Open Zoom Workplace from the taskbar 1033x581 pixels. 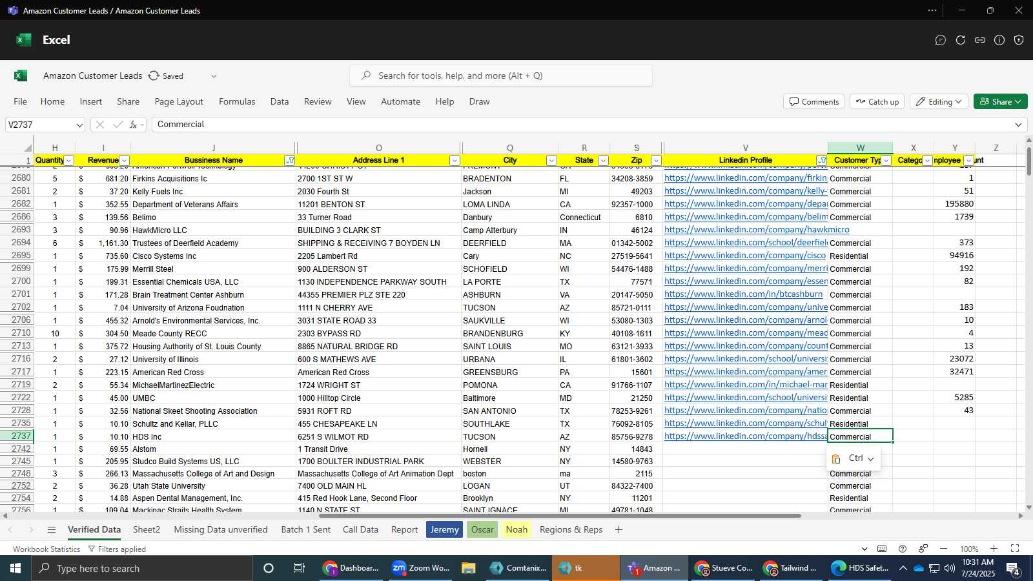420,568
